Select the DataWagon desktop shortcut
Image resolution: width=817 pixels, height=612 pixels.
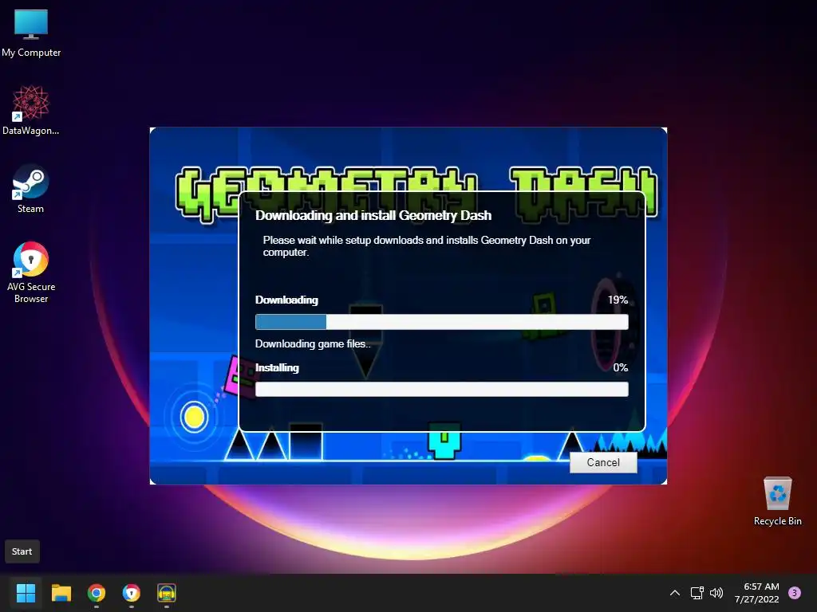[31, 110]
